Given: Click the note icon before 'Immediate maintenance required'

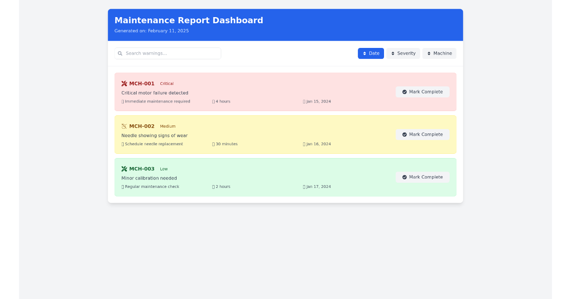Looking at the screenshot, I should [122, 101].
